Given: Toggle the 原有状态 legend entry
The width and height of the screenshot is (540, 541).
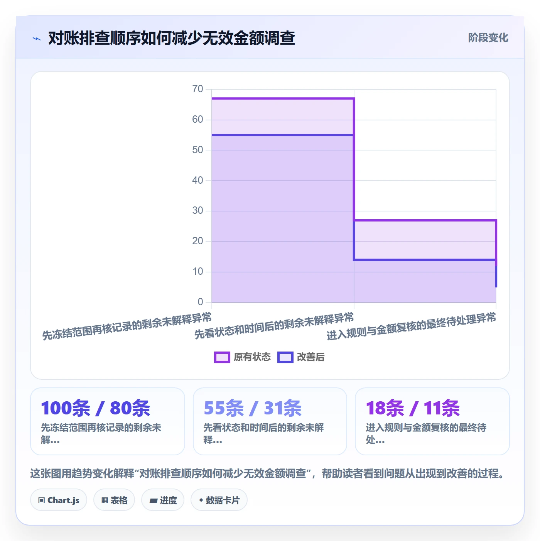Looking at the screenshot, I should (243, 357).
